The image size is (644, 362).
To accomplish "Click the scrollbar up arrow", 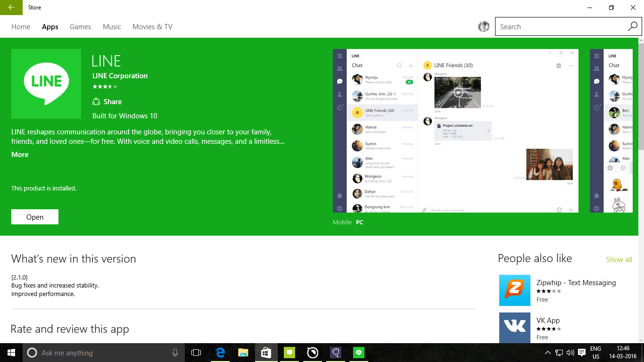I will [641, 41].
